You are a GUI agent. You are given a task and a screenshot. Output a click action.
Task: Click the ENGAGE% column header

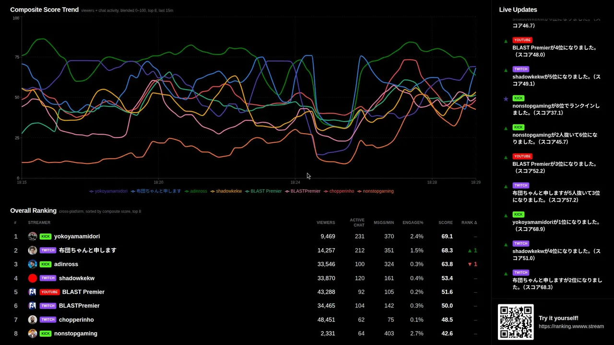click(413, 222)
